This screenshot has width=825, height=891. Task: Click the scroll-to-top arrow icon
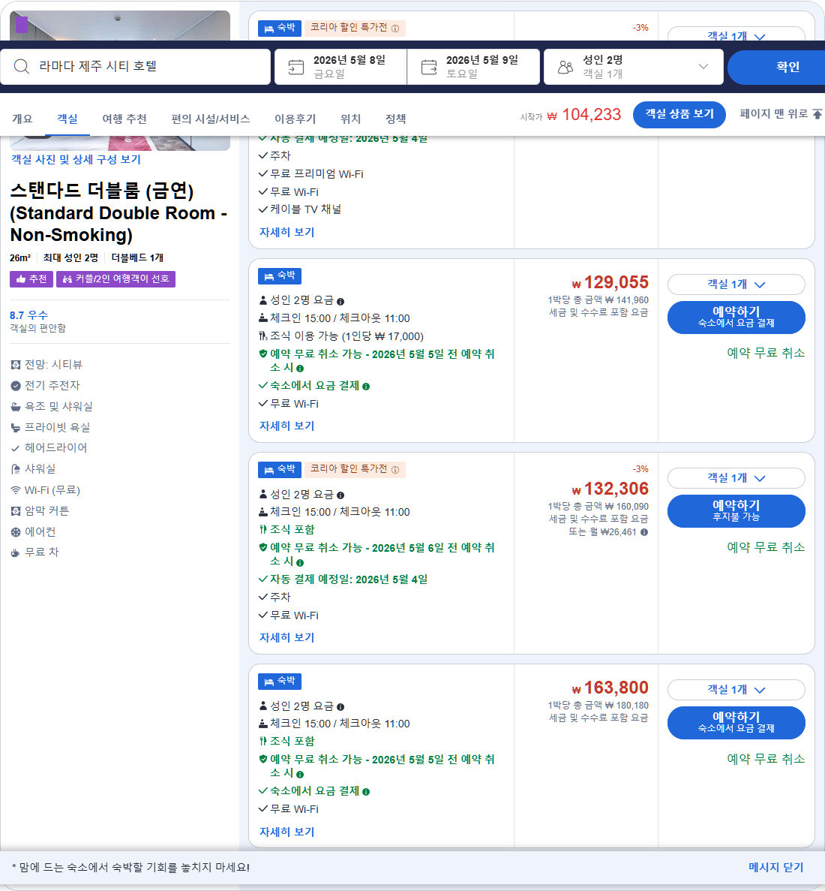coord(817,114)
